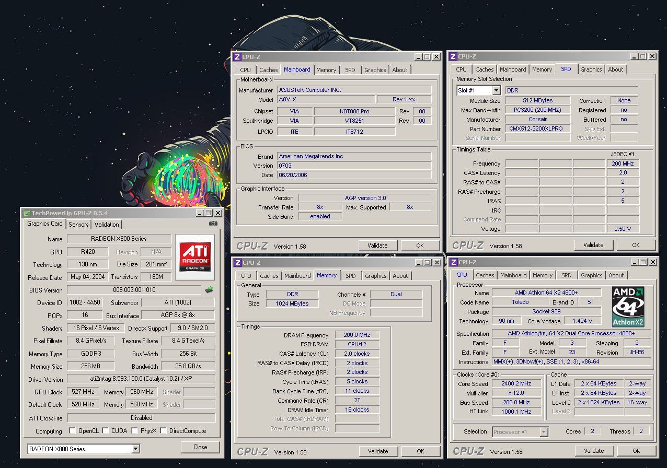The image size is (667, 468).
Task: Click the BIOS save chip icon in GPU-Z
Action: click(x=209, y=289)
